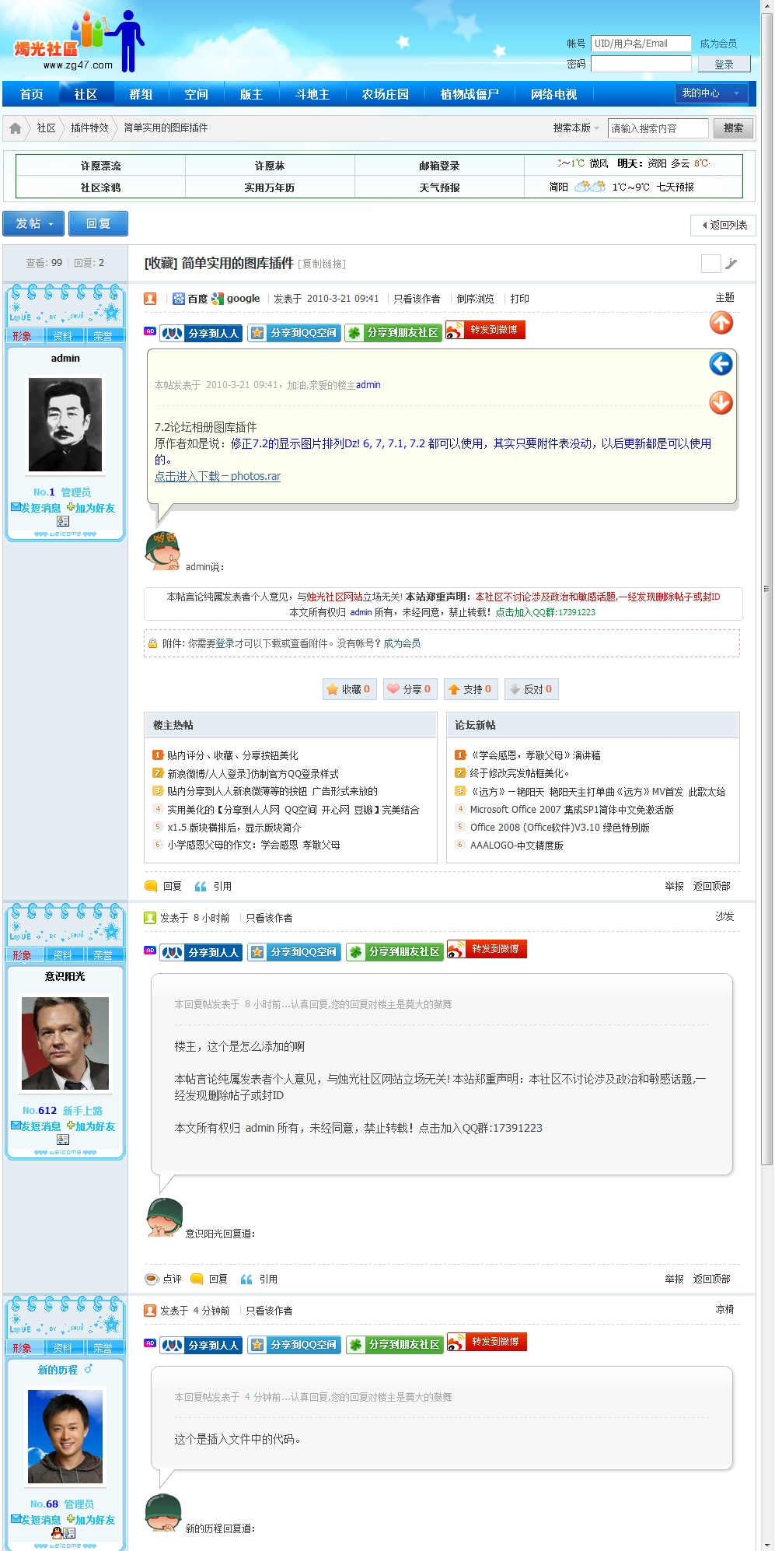Click 转发到微博 in admin's post
Screen dimensions: 775x1551
pos(486,330)
